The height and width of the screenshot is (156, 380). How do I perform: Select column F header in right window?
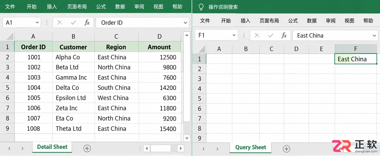click(355, 49)
